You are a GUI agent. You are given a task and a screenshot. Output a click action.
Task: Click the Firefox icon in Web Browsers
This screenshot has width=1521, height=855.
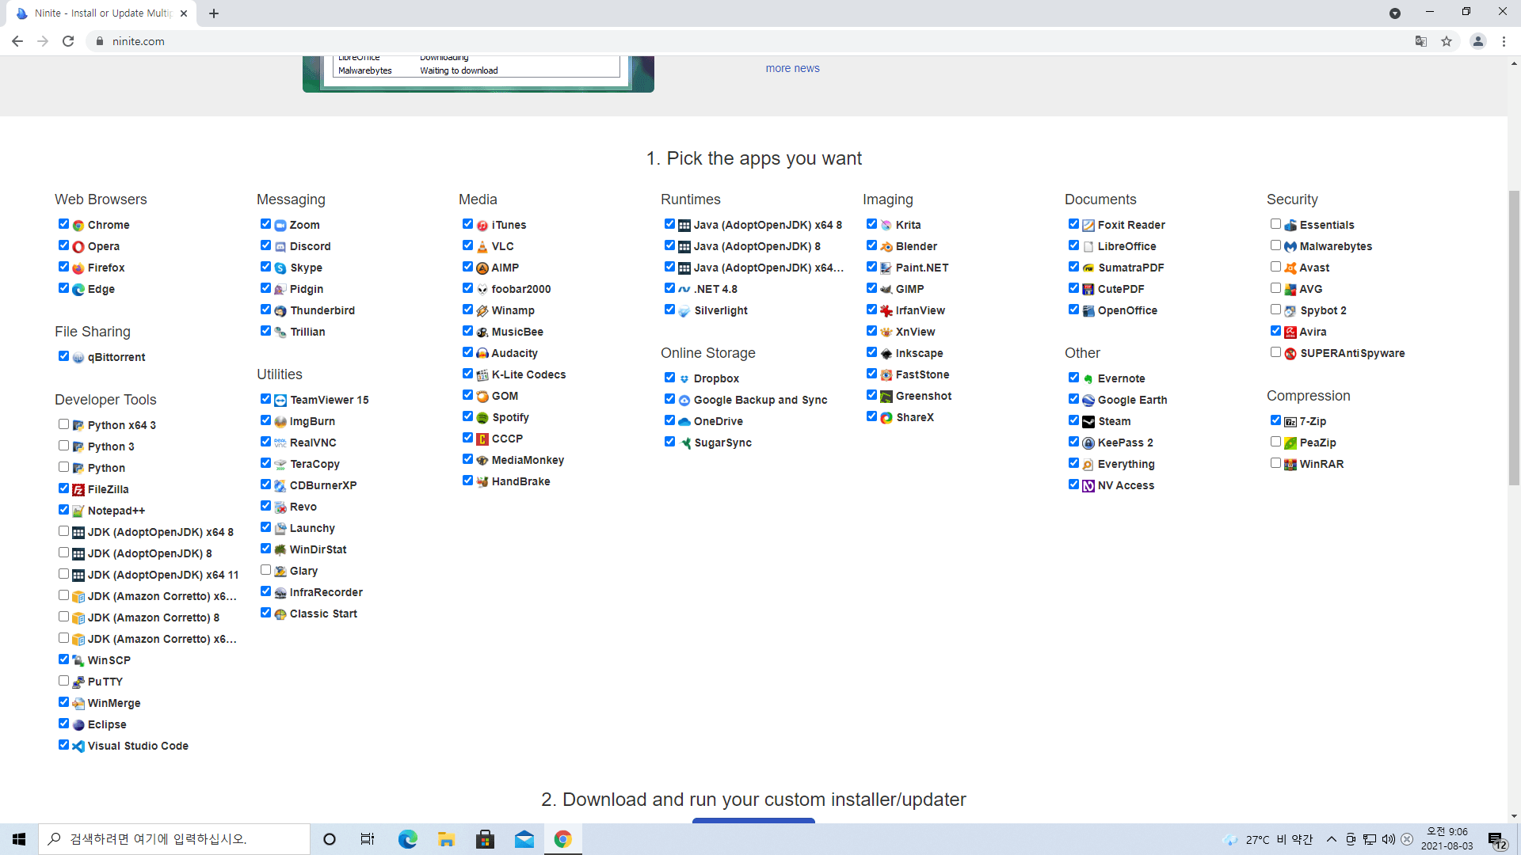78,268
